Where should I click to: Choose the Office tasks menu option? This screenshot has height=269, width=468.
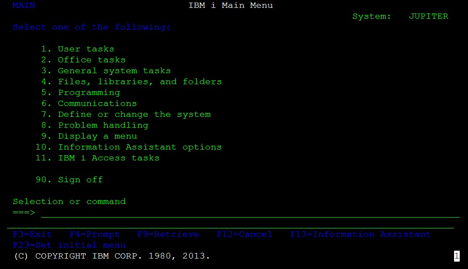coord(91,60)
